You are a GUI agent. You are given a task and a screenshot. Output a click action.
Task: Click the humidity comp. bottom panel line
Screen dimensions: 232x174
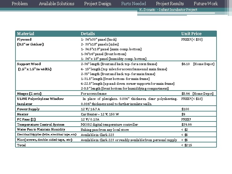pos(114,59)
